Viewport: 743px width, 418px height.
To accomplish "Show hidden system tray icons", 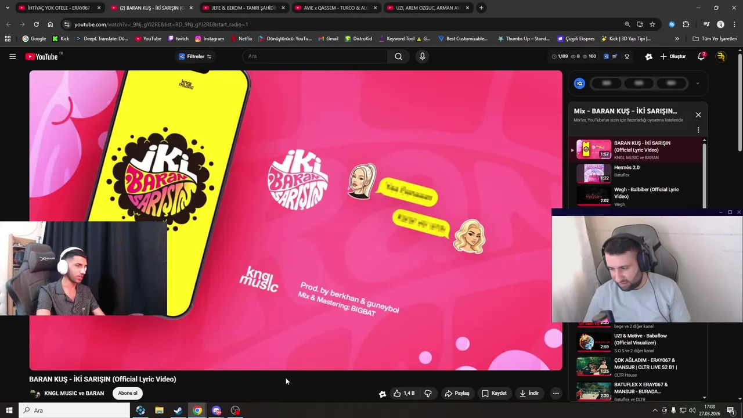I will click(655, 410).
